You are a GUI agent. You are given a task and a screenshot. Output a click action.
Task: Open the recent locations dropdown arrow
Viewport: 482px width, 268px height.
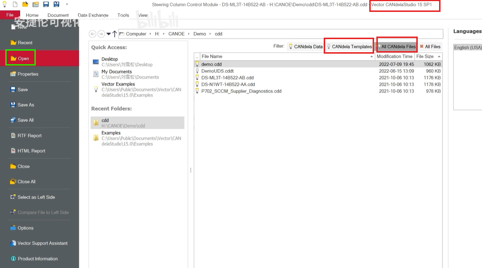[x=108, y=34]
